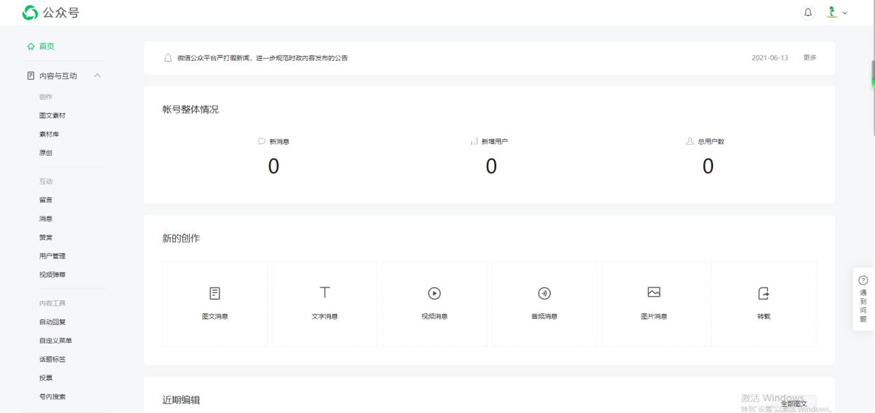Click the 图片消息 picture icon
The image size is (875, 413).
point(654,292)
